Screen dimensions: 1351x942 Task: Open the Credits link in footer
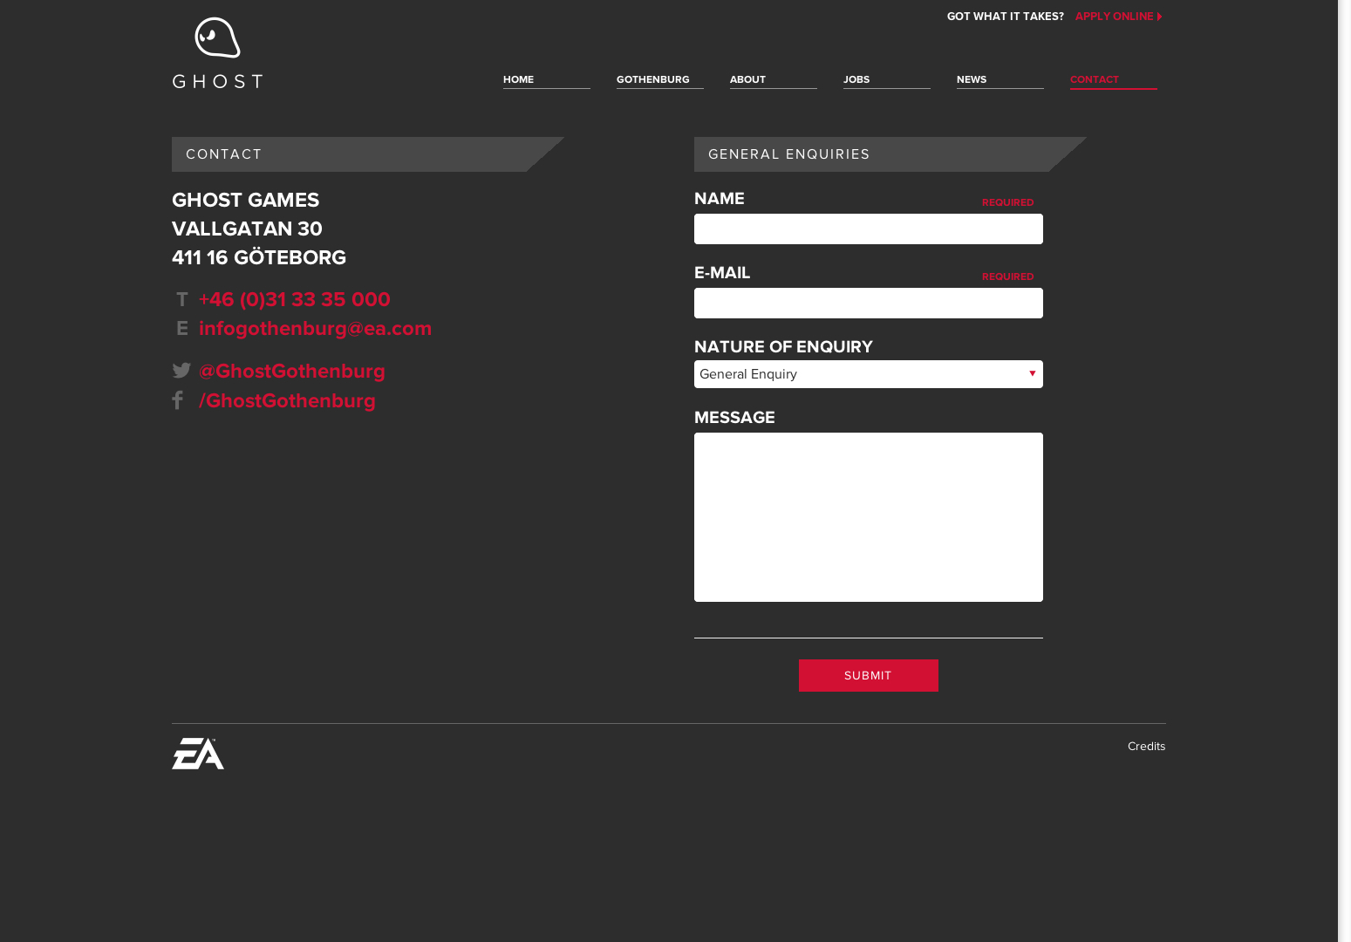tap(1146, 746)
